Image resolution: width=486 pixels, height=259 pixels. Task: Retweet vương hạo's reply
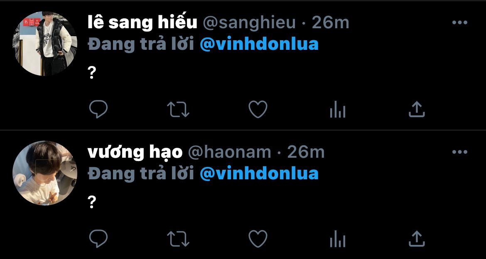pyautogui.click(x=178, y=239)
